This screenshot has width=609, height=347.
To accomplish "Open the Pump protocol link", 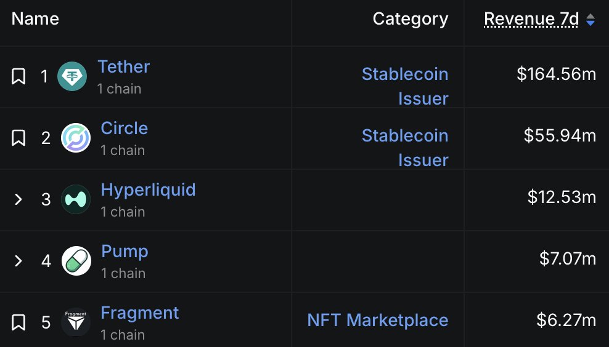I will [x=125, y=251].
